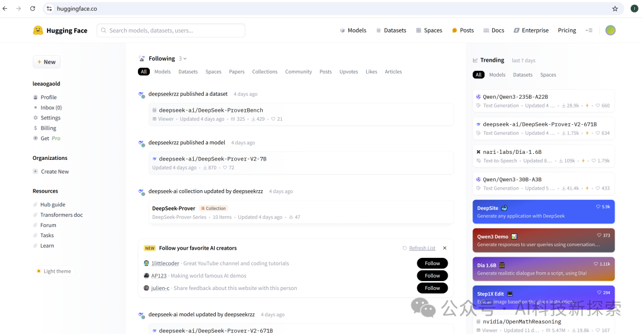Follow 1littlecoder
Viewport: 642px width, 334px height.
[432, 263]
